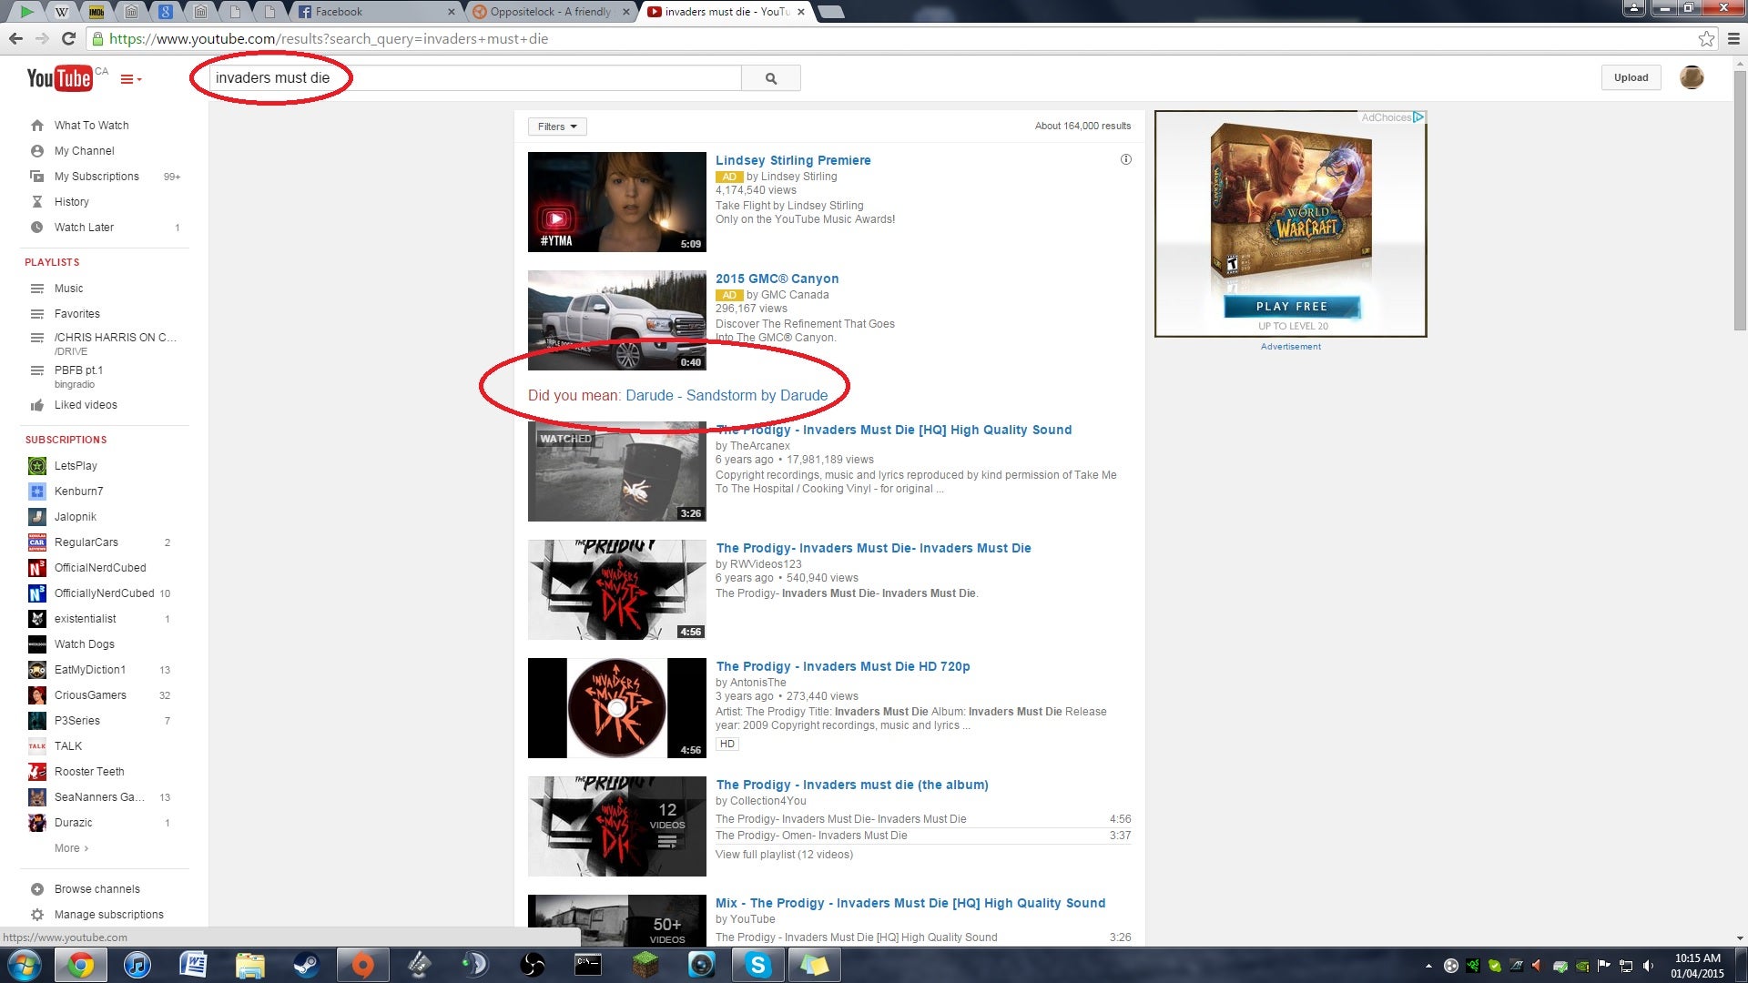
Task: Open the Upload page
Action: tap(1631, 77)
